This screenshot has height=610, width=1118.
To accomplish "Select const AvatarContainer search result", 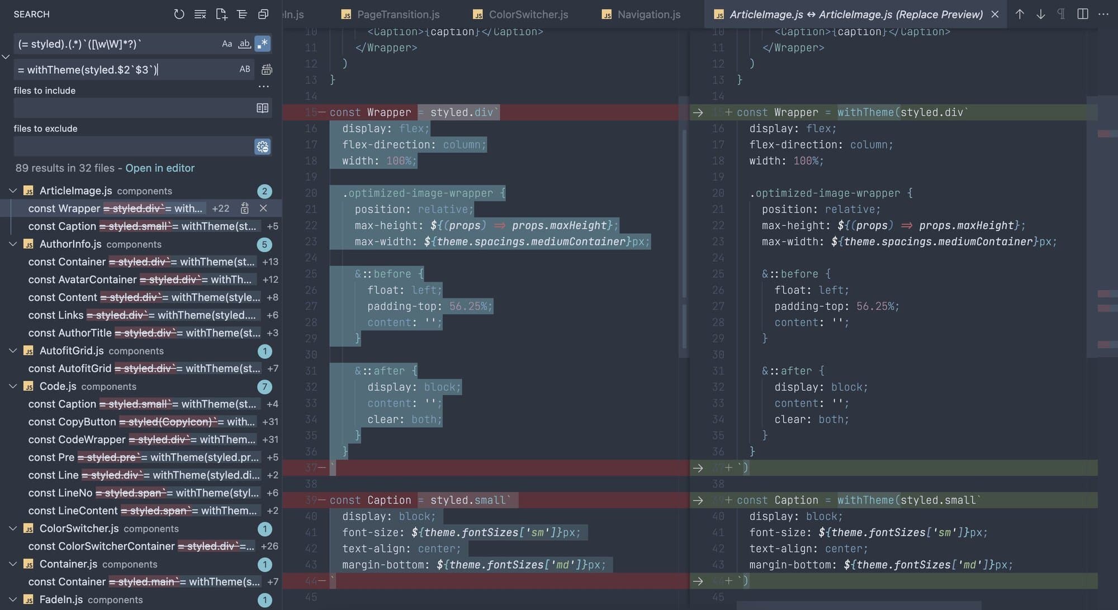I will click(141, 280).
